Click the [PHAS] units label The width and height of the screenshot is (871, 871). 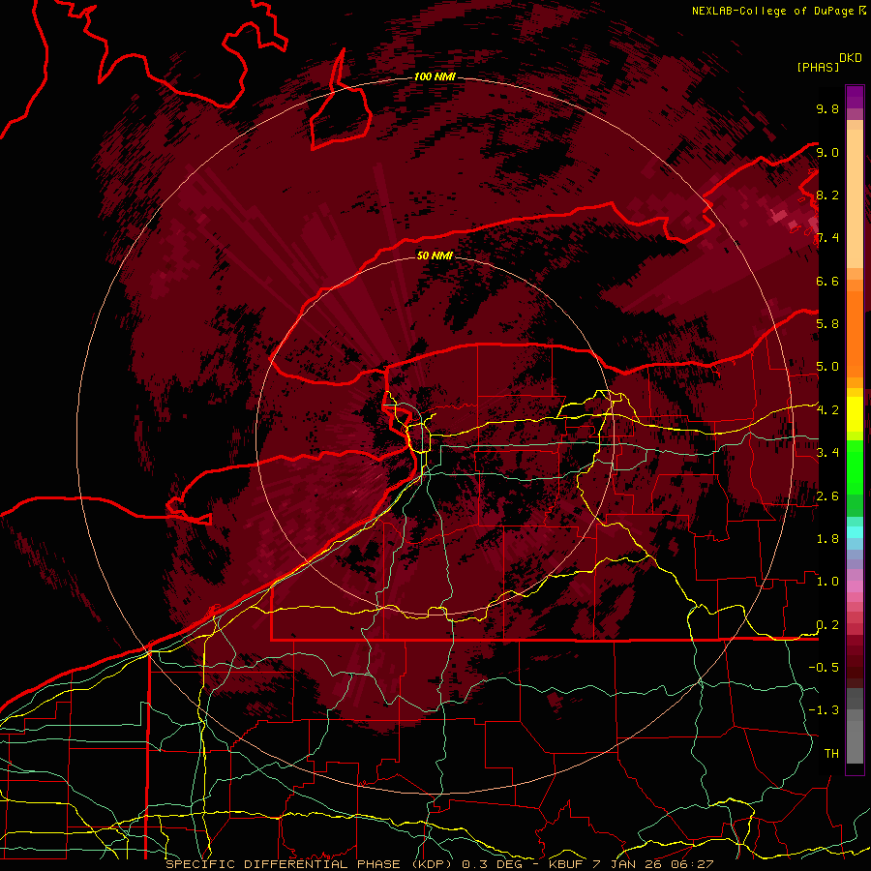tap(818, 68)
